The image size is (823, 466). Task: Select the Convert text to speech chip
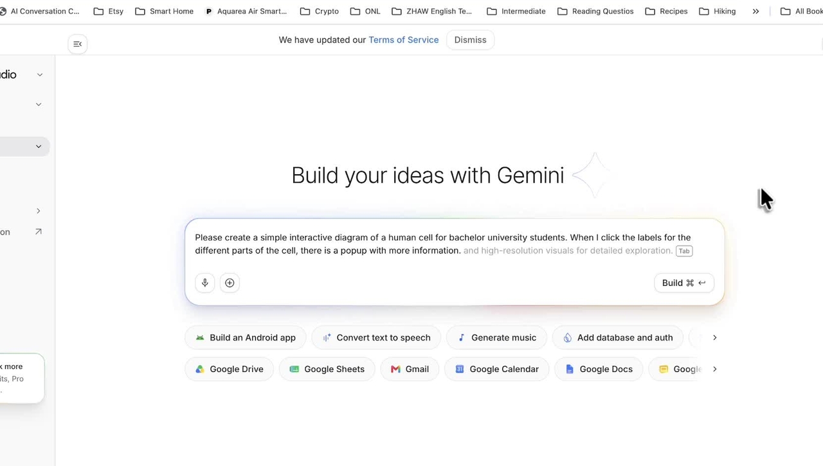(376, 337)
